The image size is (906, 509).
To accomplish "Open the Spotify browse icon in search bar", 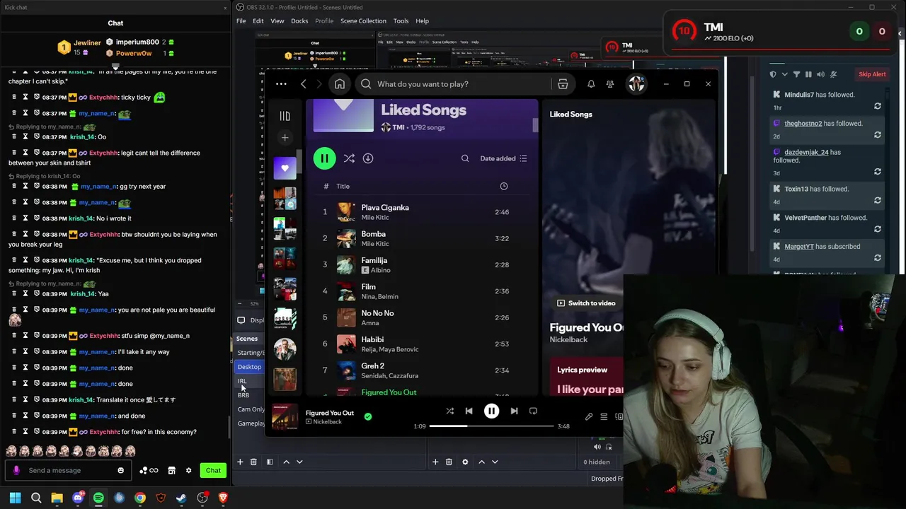I will click(x=563, y=84).
